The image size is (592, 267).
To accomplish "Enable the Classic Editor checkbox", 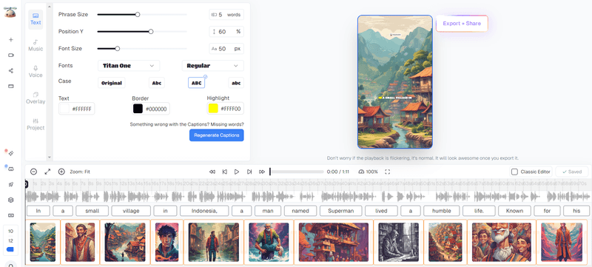I will tap(514, 172).
